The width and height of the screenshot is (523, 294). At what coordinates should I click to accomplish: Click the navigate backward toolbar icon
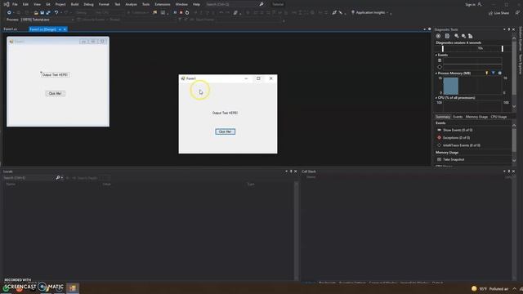coord(9,13)
